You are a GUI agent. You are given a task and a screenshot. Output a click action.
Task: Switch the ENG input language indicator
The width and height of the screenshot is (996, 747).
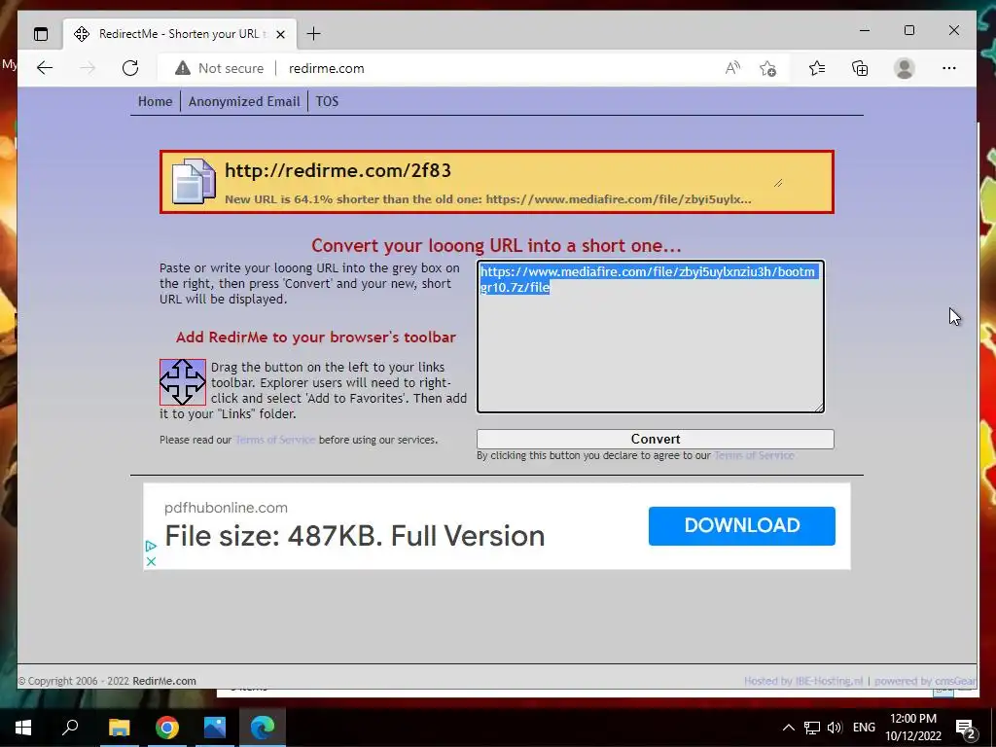864,728
